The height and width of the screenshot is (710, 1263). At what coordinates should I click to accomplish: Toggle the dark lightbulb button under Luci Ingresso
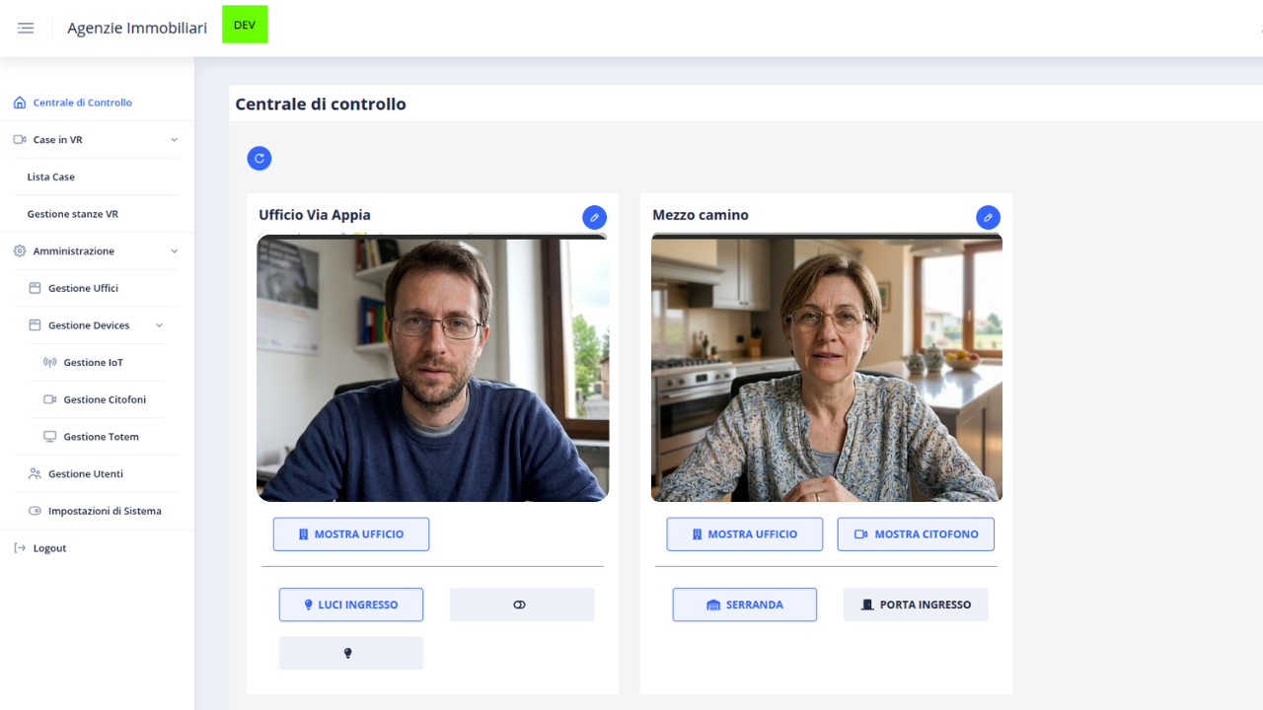[350, 653]
